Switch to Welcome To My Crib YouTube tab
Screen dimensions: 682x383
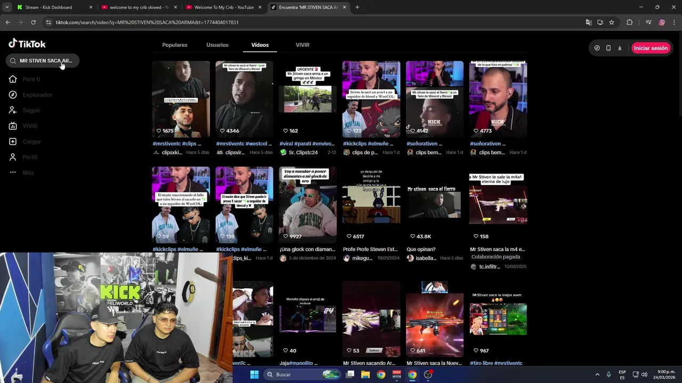coord(224,7)
